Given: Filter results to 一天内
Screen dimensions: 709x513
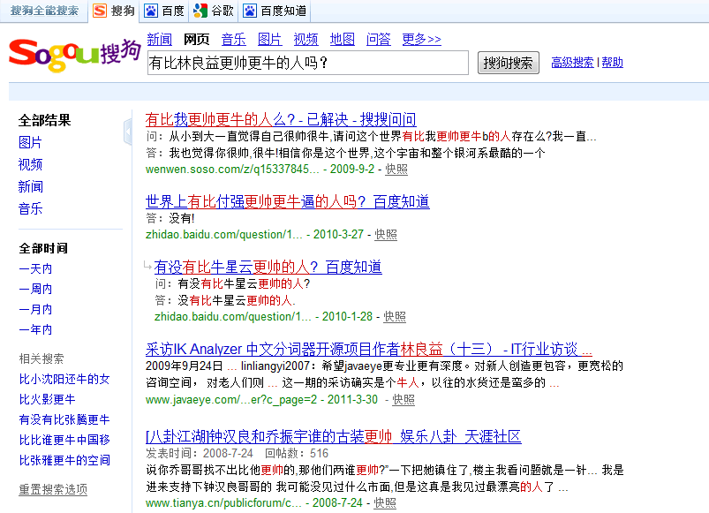Looking at the screenshot, I should pos(35,269).
